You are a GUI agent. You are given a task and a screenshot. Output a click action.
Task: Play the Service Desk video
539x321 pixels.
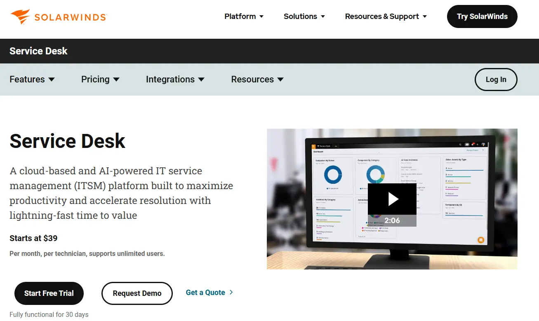pos(392,199)
